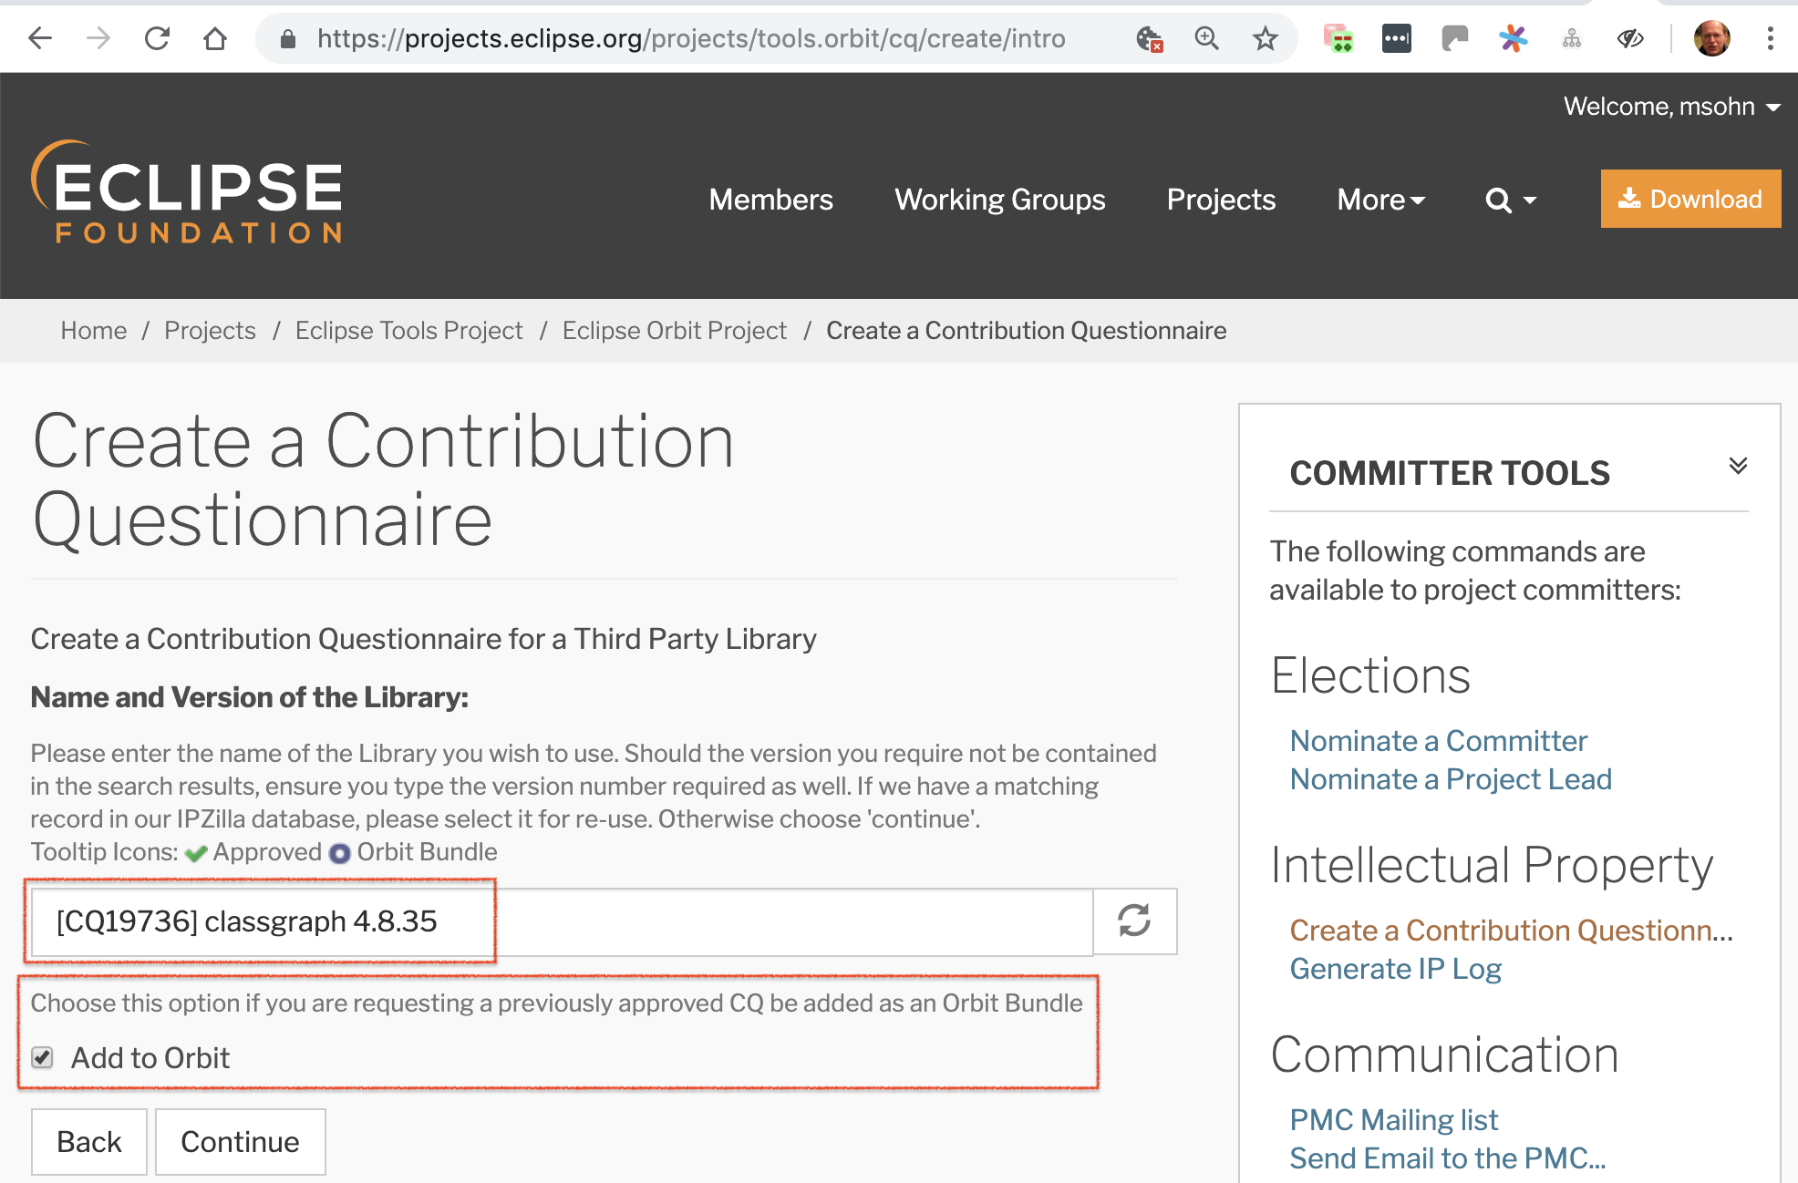Screen dimensions: 1798x1183
Task: Expand the More menu
Action: (x=1380, y=200)
